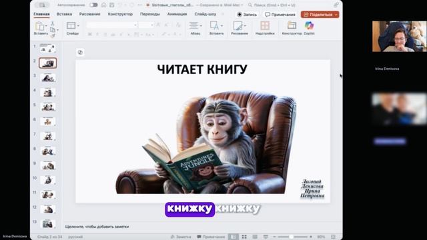Click the Примечания button near Поделиться
The image size is (427, 240).
click(x=280, y=15)
